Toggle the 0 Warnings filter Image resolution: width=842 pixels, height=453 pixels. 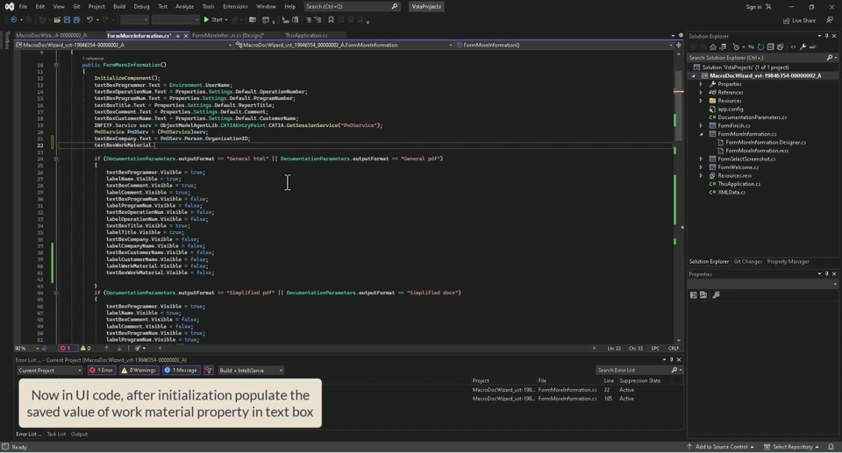139,371
